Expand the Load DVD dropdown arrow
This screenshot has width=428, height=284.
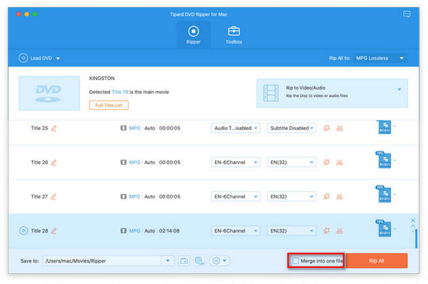tap(58, 58)
